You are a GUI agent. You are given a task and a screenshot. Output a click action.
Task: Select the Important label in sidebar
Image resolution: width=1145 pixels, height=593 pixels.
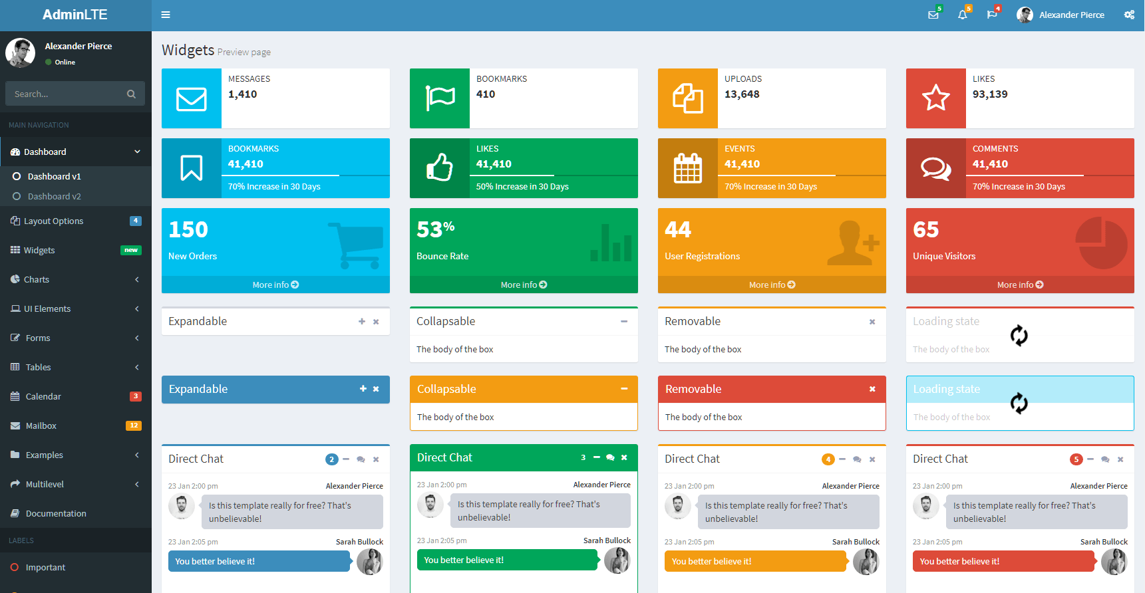pos(76,567)
